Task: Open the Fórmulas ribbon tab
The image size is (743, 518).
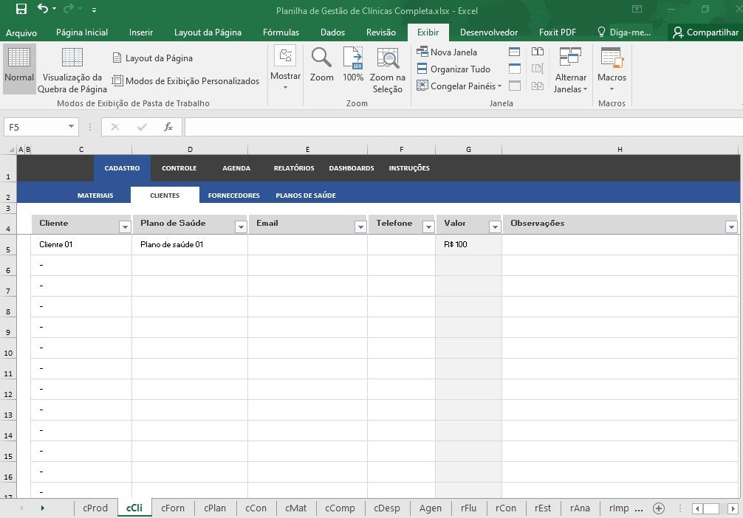Action: pyautogui.click(x=281, y=32)
